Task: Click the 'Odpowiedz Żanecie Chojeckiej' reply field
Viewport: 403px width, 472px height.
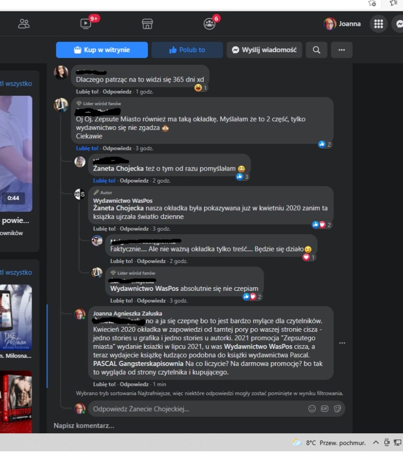Action: (x=196, y=409)
